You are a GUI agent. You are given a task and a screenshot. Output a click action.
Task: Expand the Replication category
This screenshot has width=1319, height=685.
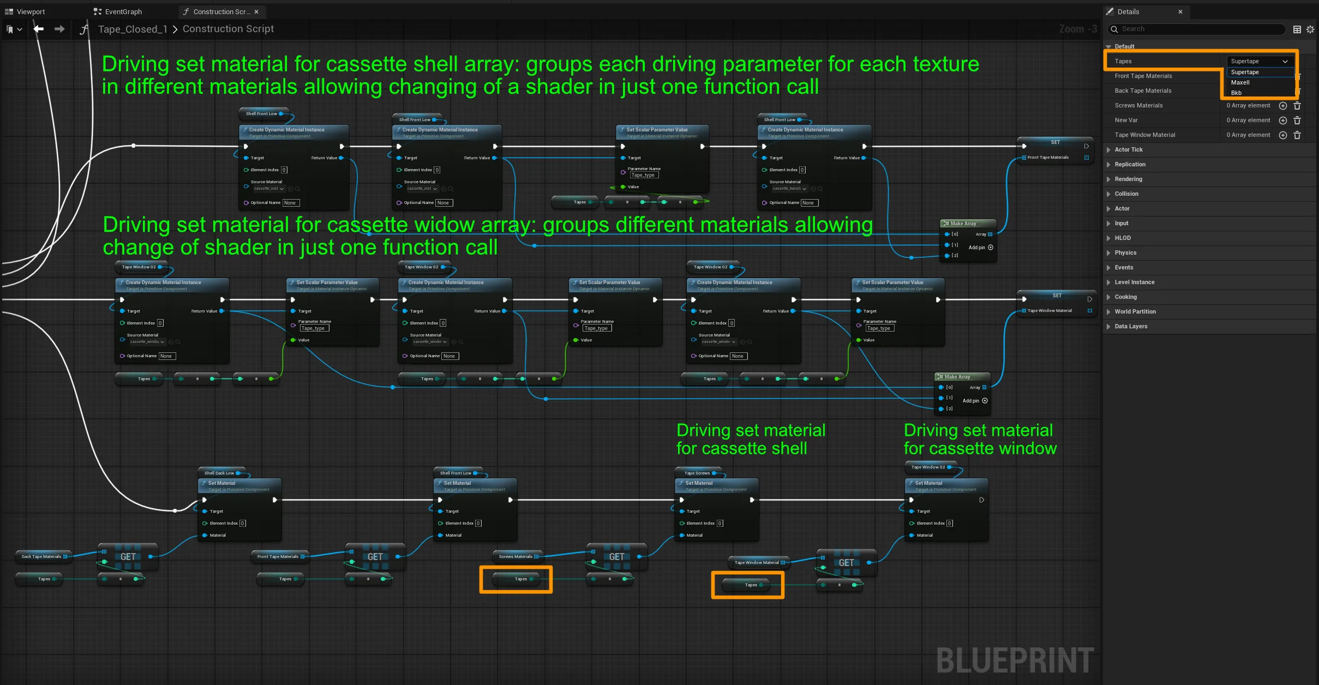tap(1109, 164)
